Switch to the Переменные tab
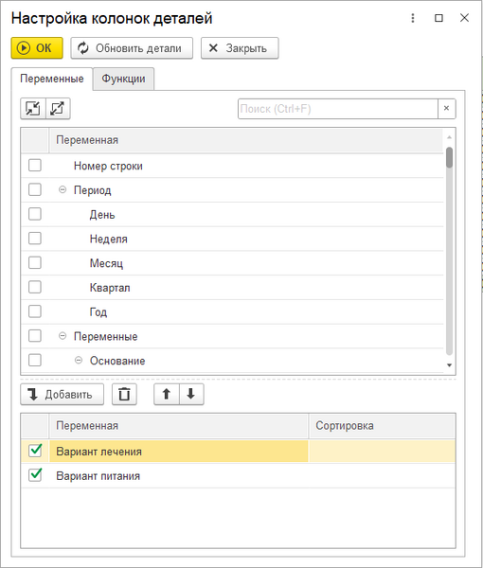 (x=52, y=79)
